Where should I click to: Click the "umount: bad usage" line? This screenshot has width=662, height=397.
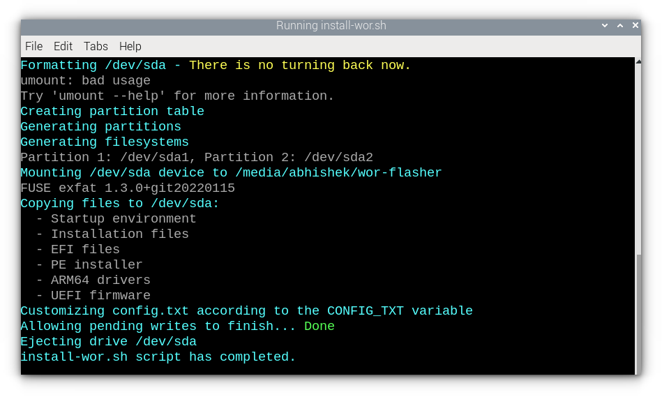click(85, 80)
